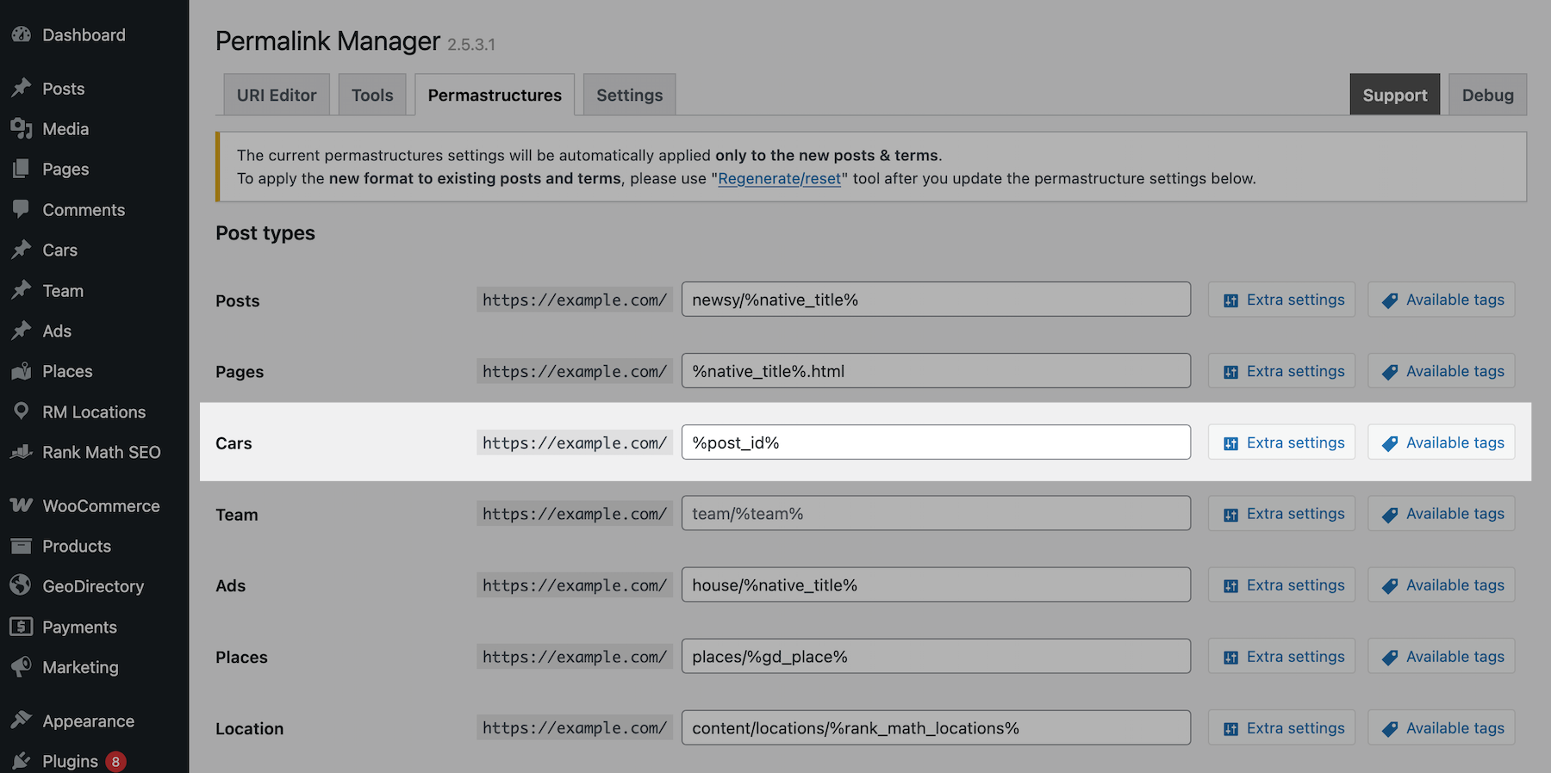
Task: Click the GeoDirectory globe icon
Action: [22, 586]
